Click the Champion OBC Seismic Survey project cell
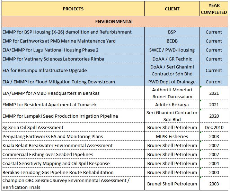This screenshot has height=192, width=230. coord(66,184)
